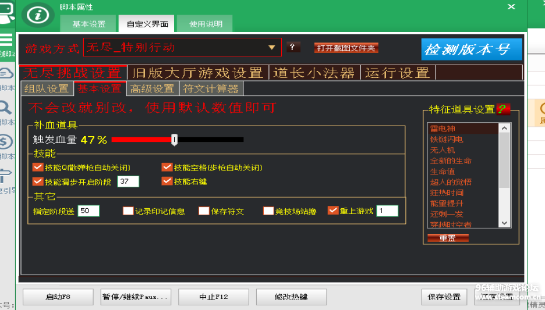Open the 高级设置 sub-tab
The height and width of the screenshot is (310, 545).
(x=153, y=89)
